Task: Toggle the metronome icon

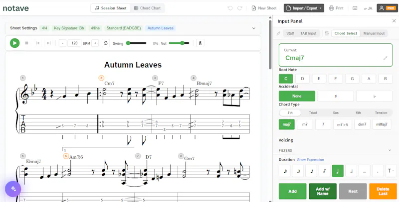Action: [x=200, y=43]
